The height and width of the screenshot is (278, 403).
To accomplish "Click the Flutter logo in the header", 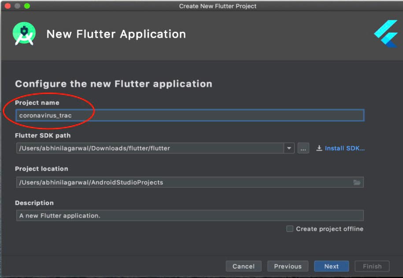I will point(385,34).
